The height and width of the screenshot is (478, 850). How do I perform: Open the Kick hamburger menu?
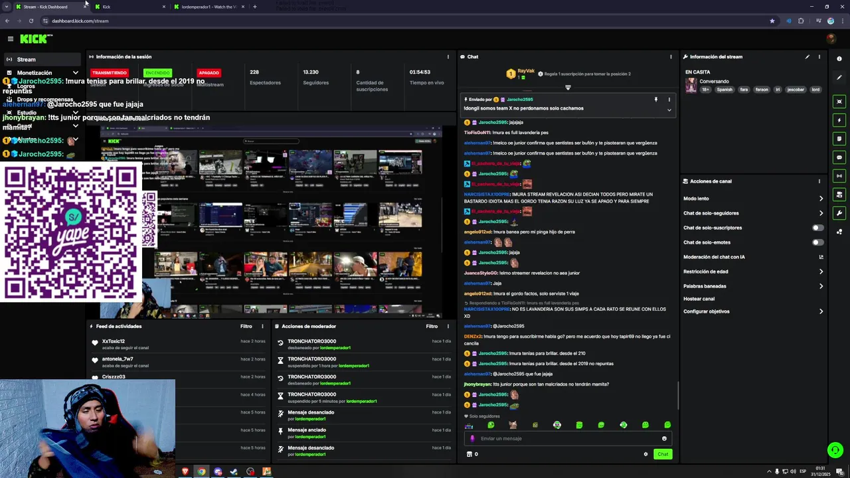tap(11, 39)
